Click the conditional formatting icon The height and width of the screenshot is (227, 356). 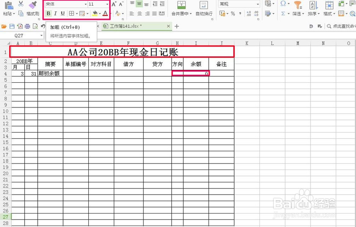[x=268, y=4]
